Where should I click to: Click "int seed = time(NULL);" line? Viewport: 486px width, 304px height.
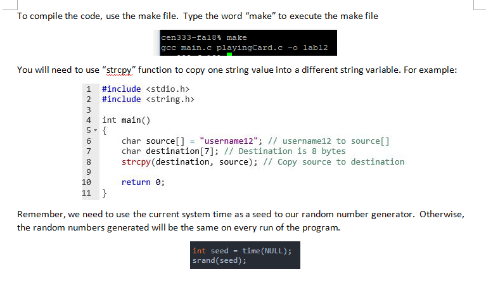point(242,251)
